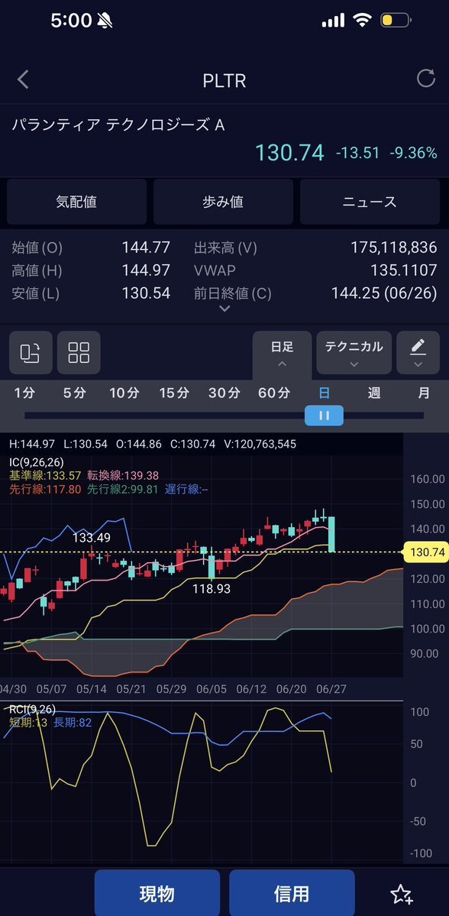Open the ニュース news button
This screenshot has height=916, width=449.
(370, 202)
